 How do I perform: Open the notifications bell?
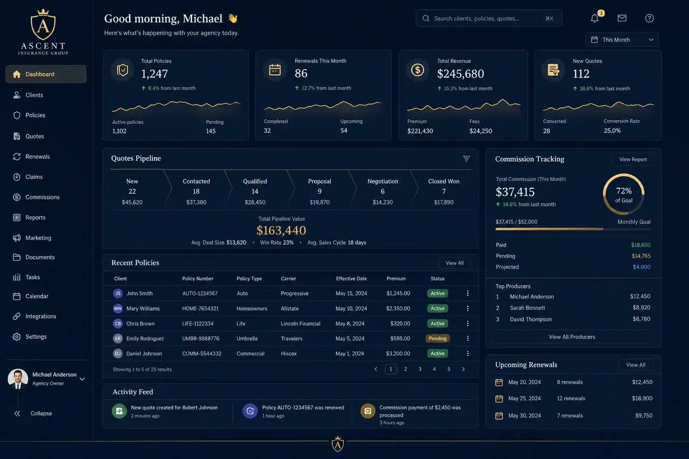click(x=595, y=18)
